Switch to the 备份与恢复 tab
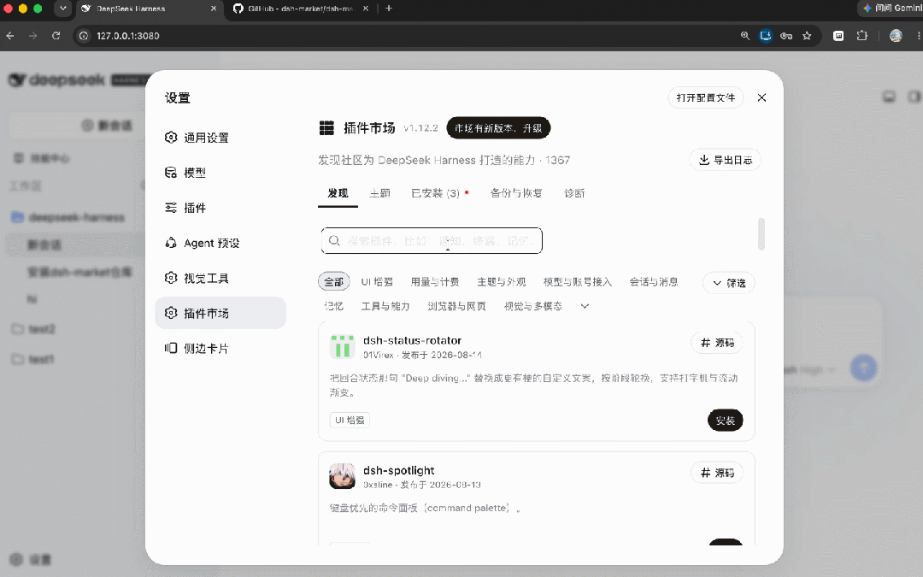 point(516,193)
